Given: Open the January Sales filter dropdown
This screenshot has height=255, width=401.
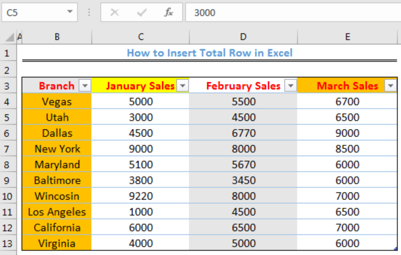Looking at the screenshot, I should click(183, 85).
